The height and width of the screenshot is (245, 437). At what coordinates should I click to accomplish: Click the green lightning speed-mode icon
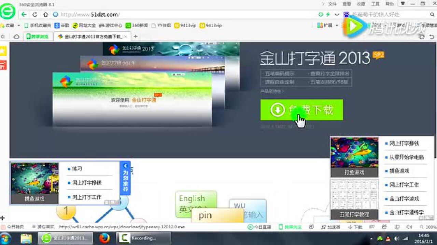click(328, 14)
